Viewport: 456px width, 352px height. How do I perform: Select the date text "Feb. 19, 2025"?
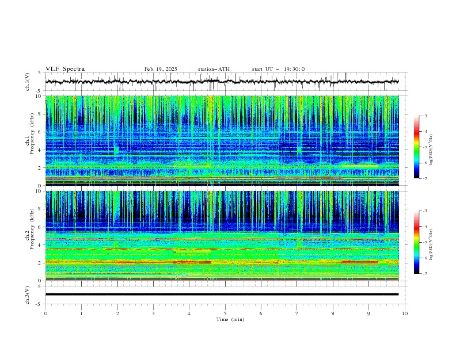[161, 69]
